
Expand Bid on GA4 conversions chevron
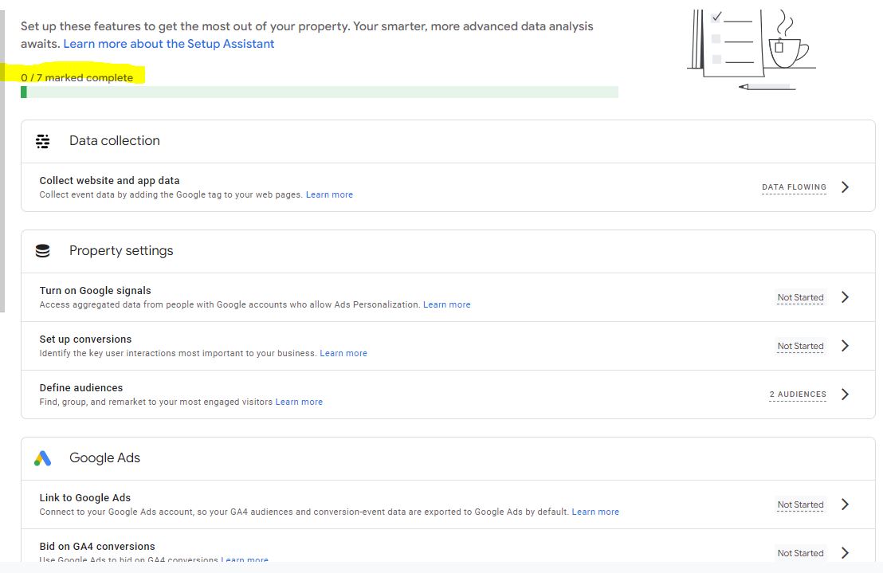[x=845, y=553]
